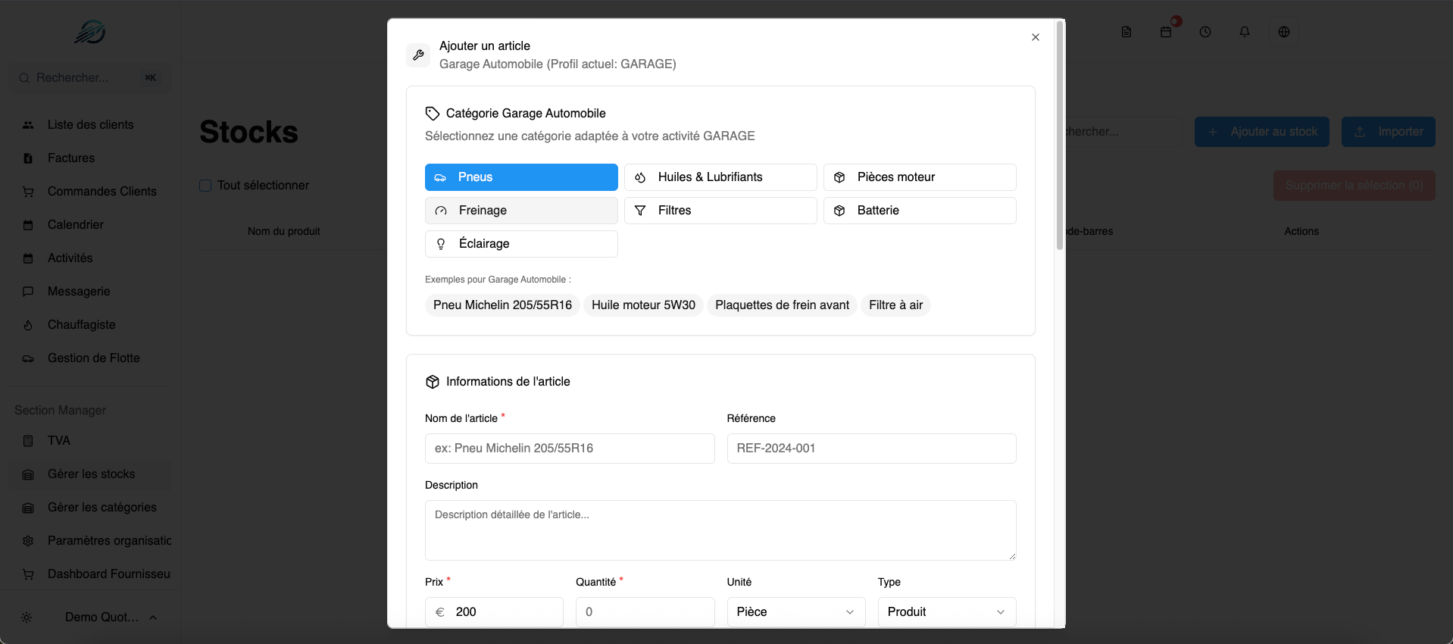This screenshot has width=1453, height=644.
Task: Open the Type dropdown showing Produit
Action: click(947, 612)
